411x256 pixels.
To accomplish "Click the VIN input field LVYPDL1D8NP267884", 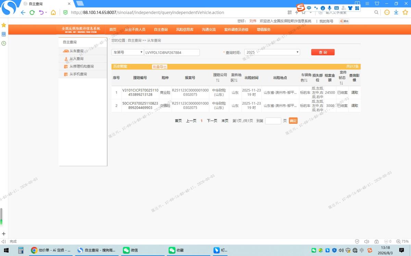I will (x=172, y=52).
